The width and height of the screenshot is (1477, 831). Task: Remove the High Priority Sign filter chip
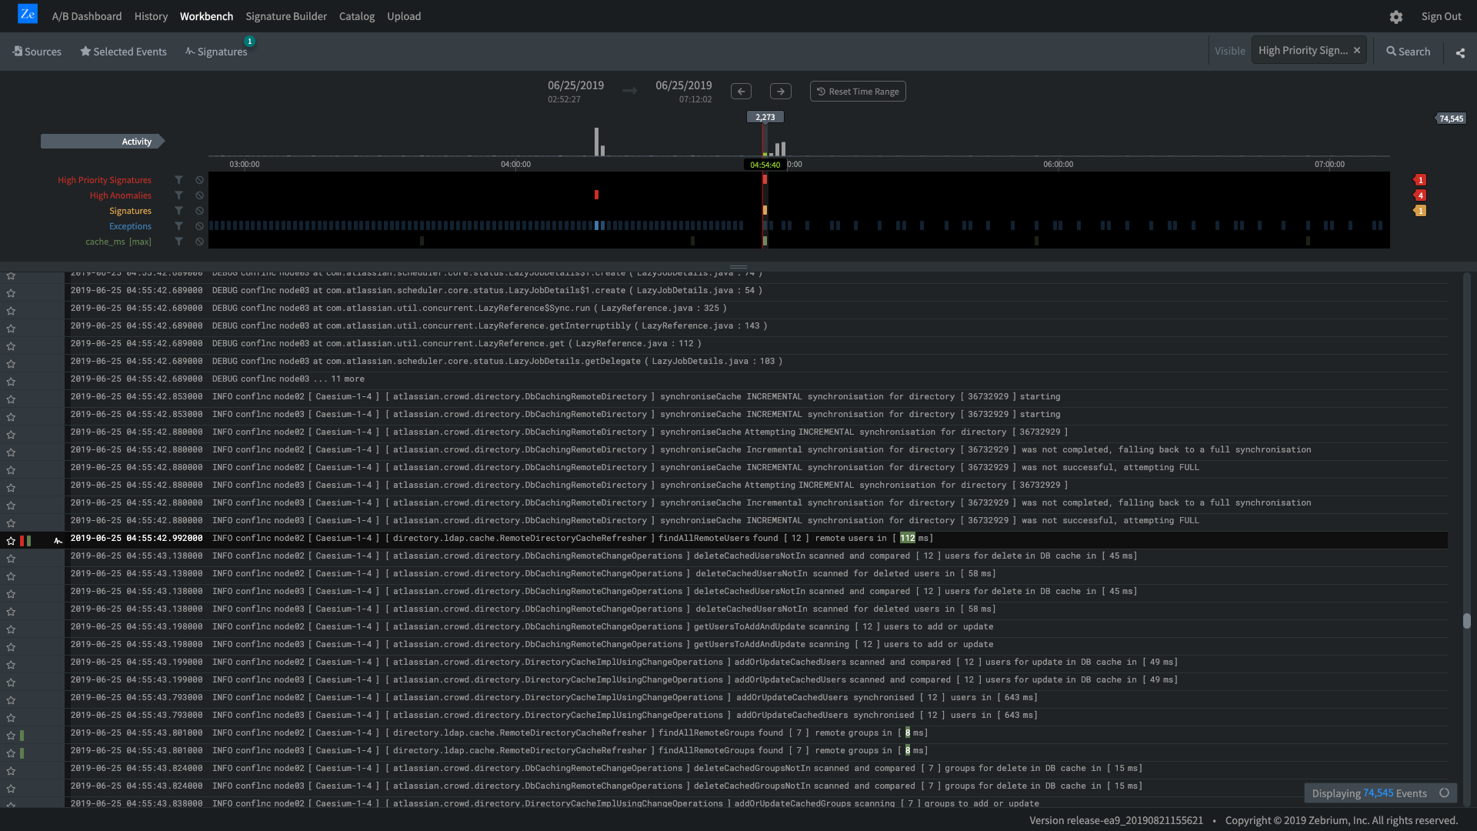1357,50
